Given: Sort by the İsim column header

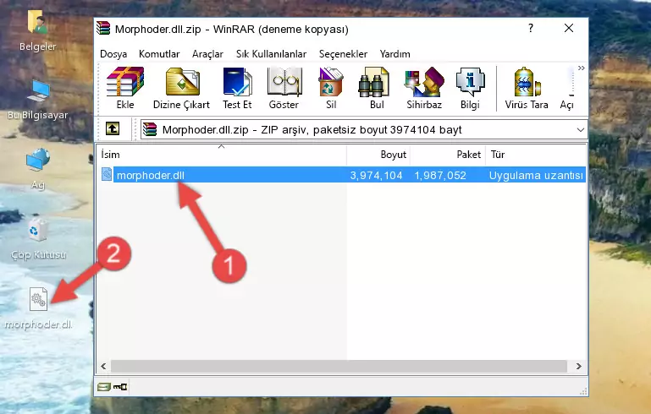Looking at the screenshot, I should [x=222, y=155].
